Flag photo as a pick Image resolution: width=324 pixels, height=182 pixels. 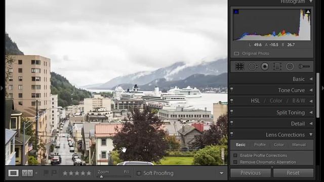[x=46, y=173]
